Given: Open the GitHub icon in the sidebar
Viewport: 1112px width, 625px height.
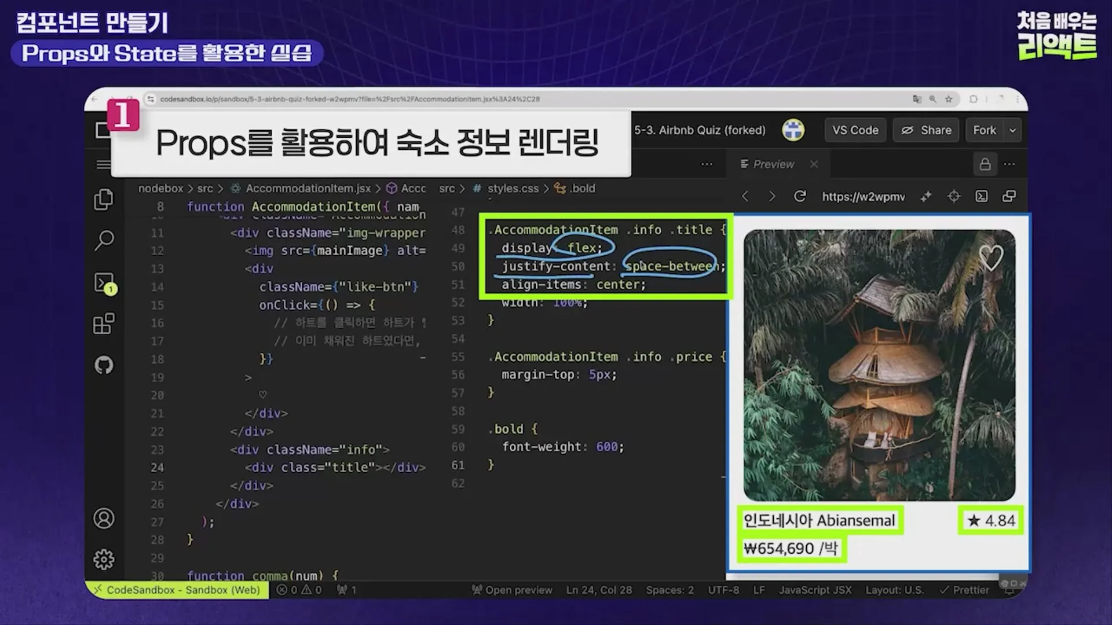Looking at the screenshot, I should pyautogui.click(x=104, y=365).
